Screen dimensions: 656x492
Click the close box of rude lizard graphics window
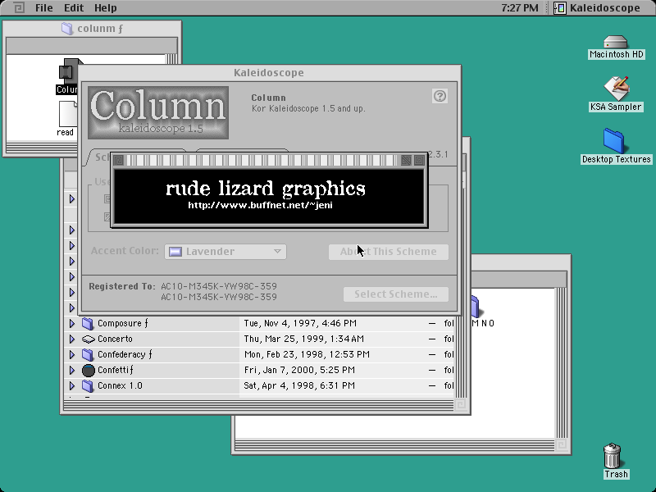118,160
